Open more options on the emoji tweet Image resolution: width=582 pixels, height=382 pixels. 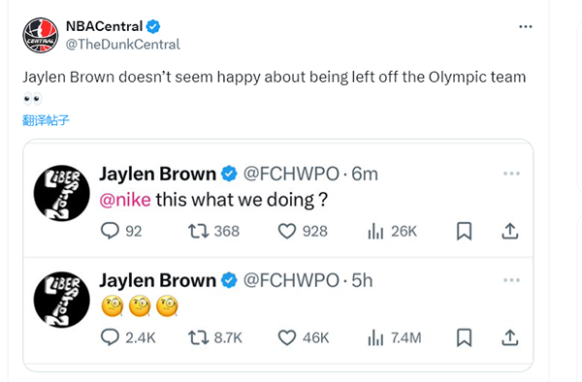511,280
